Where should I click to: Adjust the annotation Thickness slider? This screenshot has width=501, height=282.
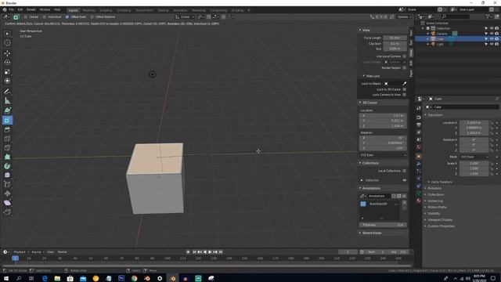[x=383, y=225]
